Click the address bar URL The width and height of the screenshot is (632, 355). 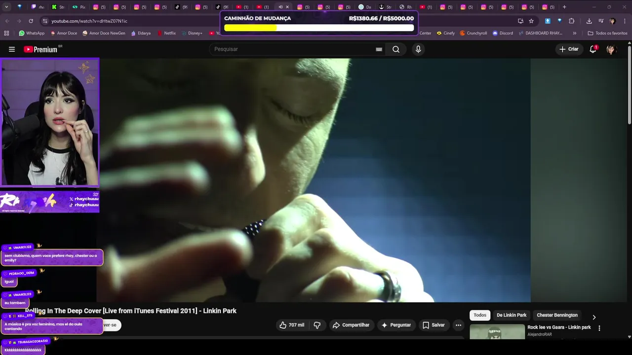coord(89,21)
